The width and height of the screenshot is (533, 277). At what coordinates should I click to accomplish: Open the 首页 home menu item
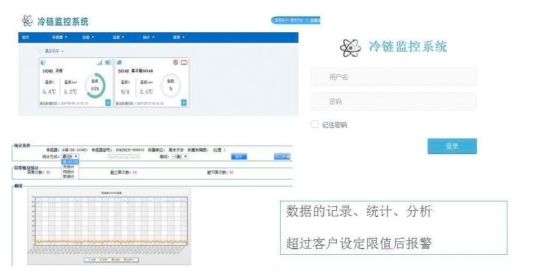pyautogui.click(x=25, y=37)
